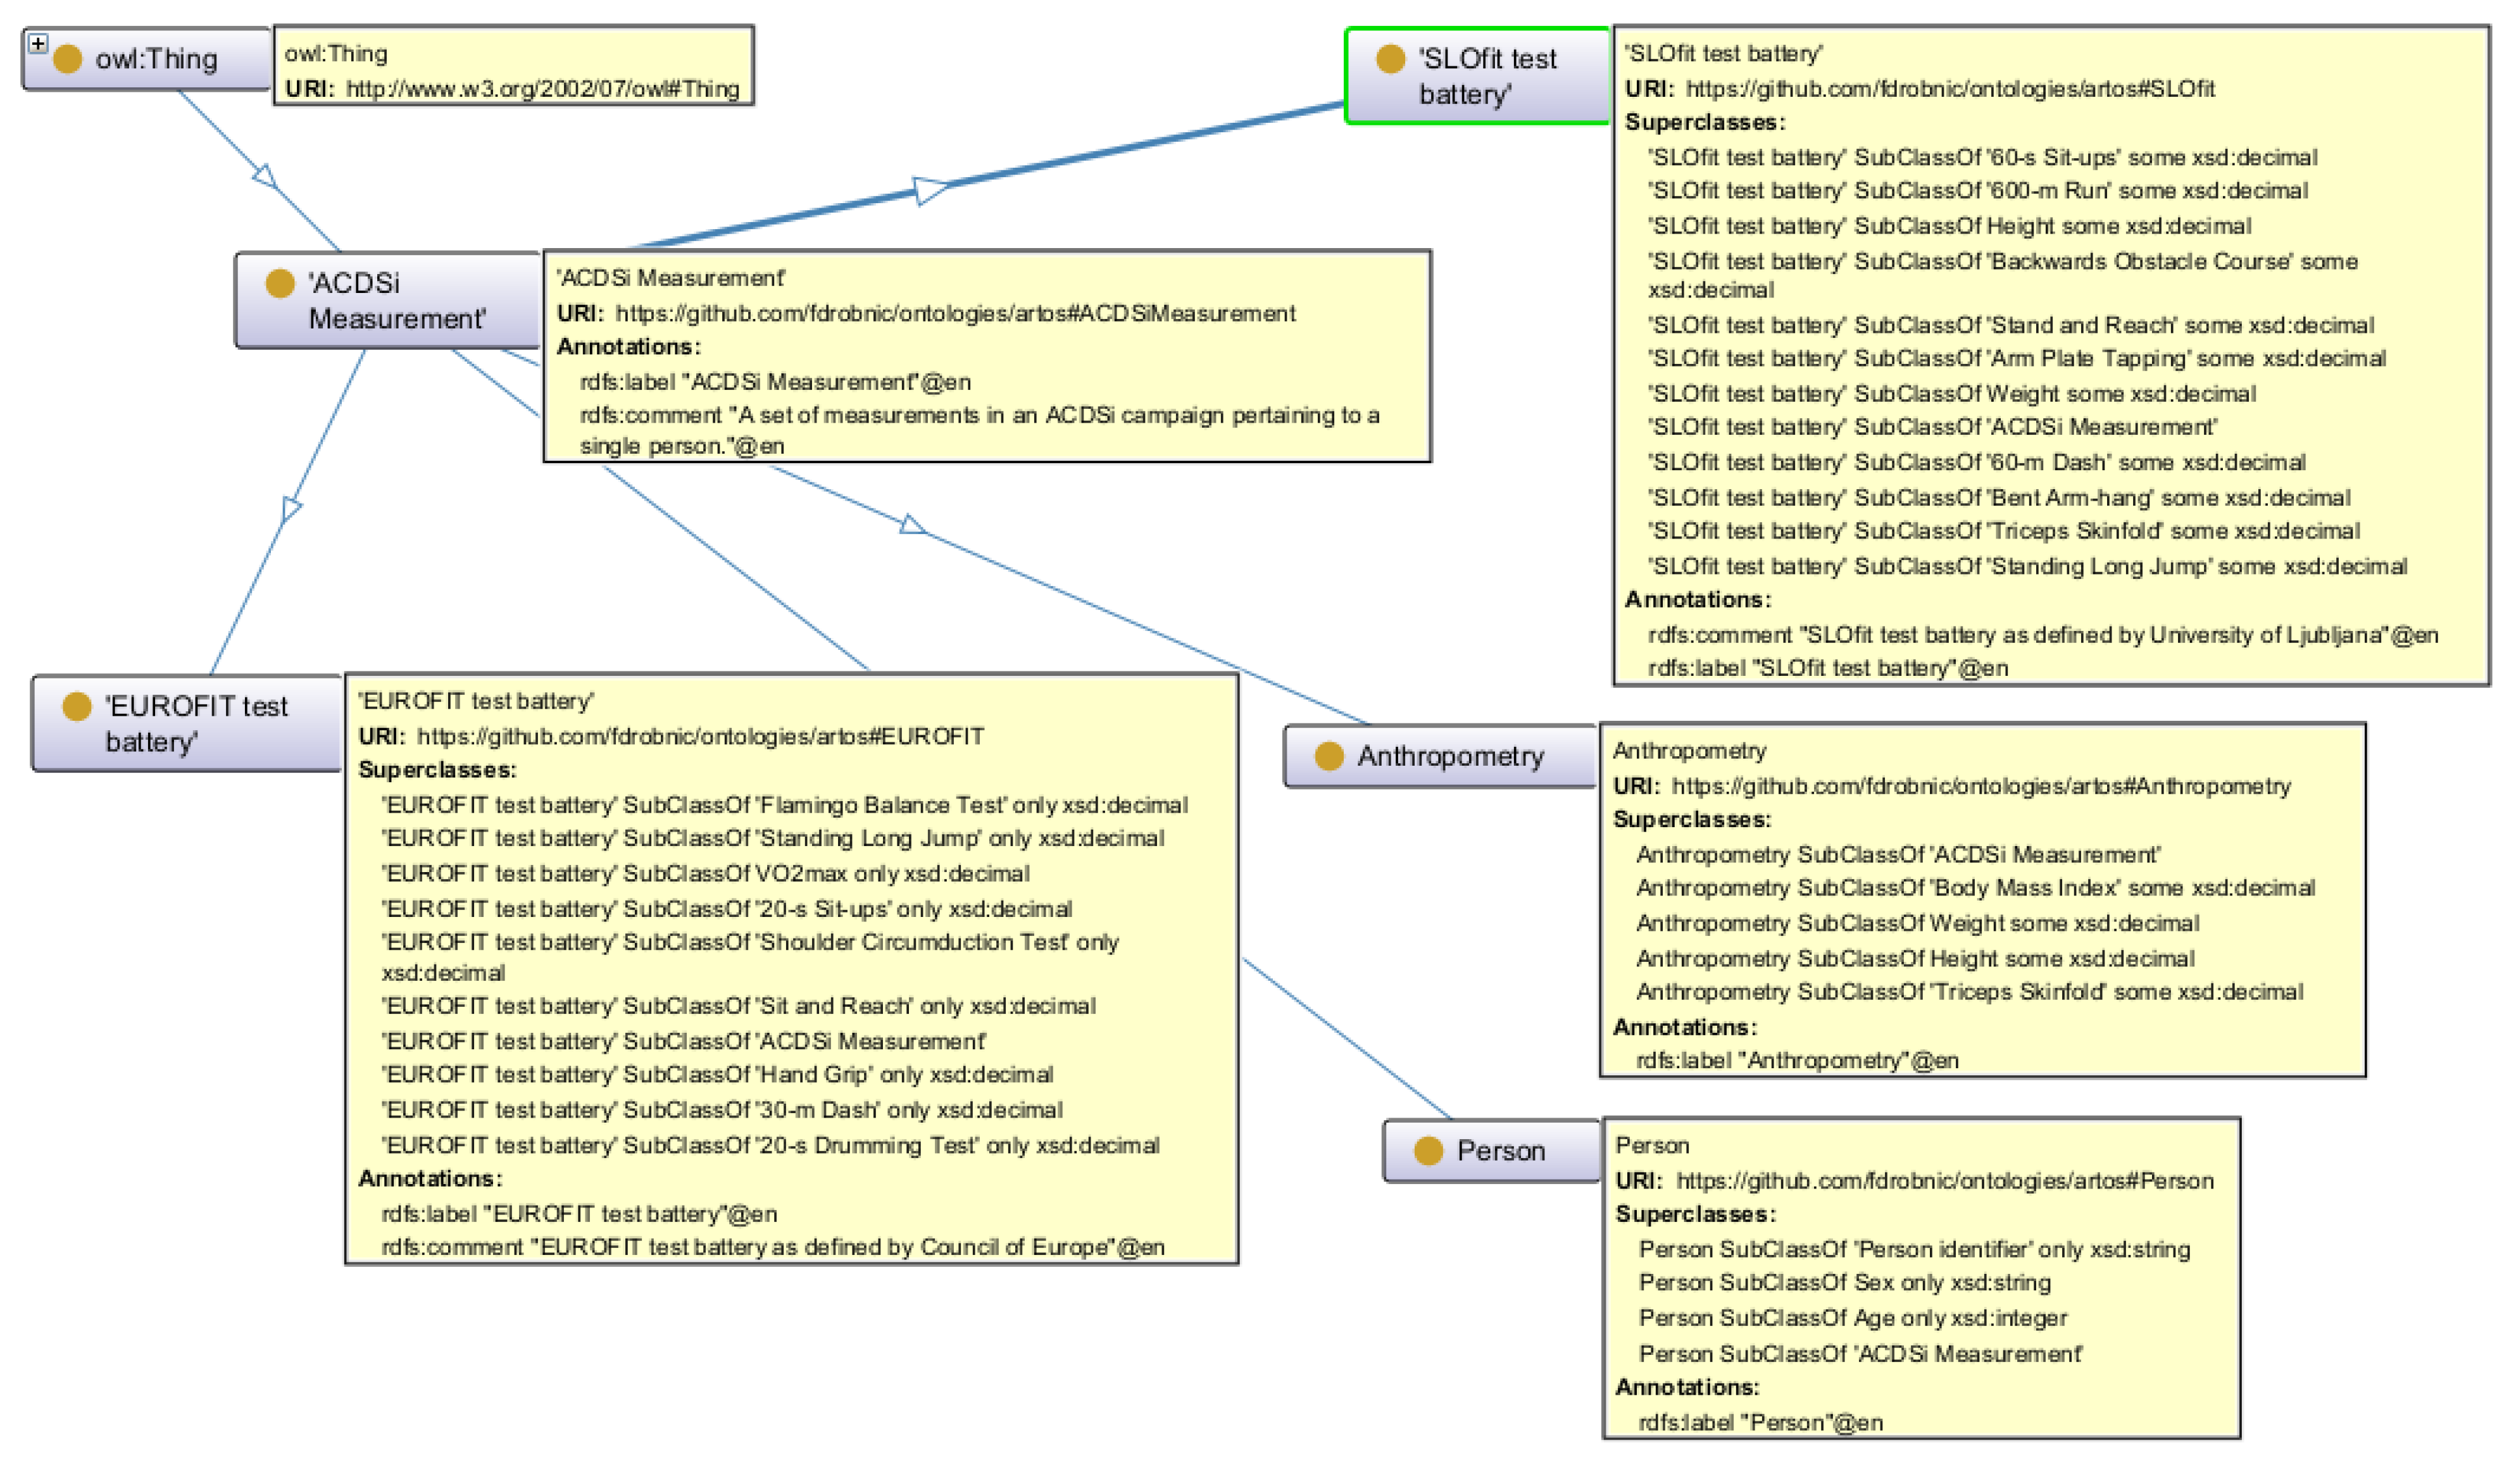Click the owl#Thing URI link

pos(542,89)
